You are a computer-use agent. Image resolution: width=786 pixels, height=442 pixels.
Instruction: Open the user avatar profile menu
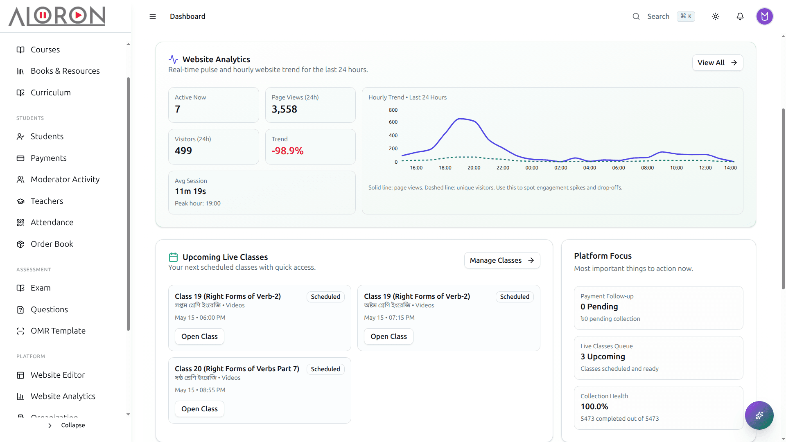(764, 16)
